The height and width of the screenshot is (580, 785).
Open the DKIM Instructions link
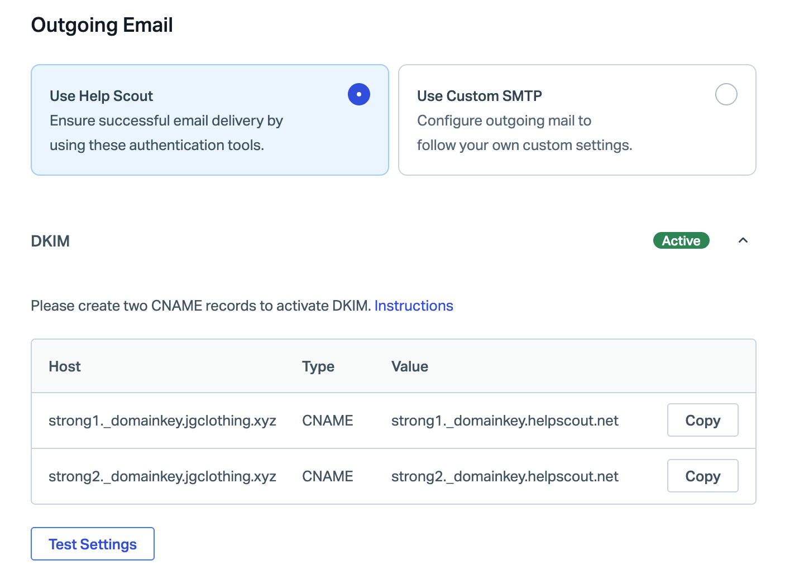pyautogui.click(x=414, y=306)
